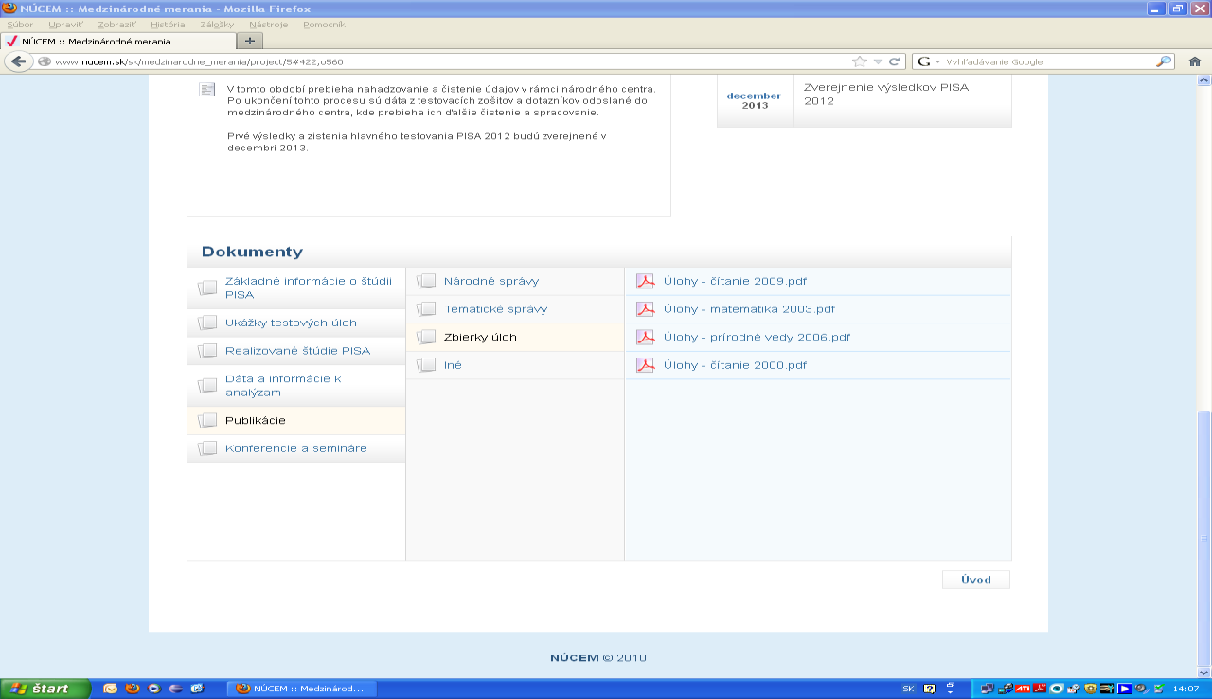This screenshot has width=1212, height=699.
Task: Click the folder icon beside Iné
Action: tap(426, 365)
